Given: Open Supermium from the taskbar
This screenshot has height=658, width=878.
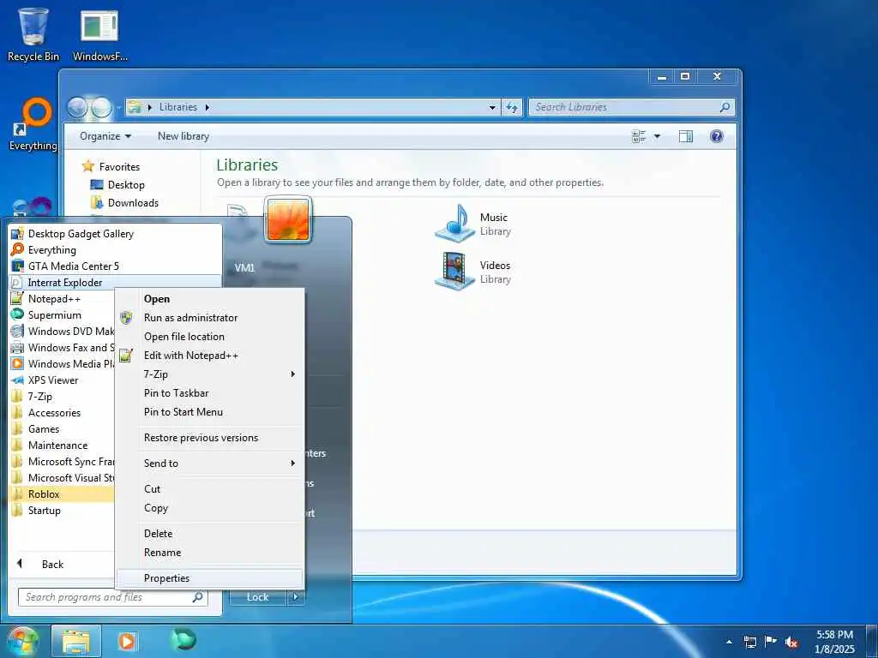Looking at the screenshot, I should tap(183, 639).
